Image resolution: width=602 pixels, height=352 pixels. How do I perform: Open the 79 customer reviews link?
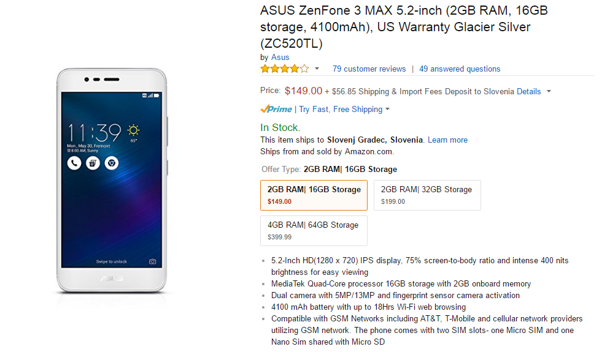click(369, 69)
